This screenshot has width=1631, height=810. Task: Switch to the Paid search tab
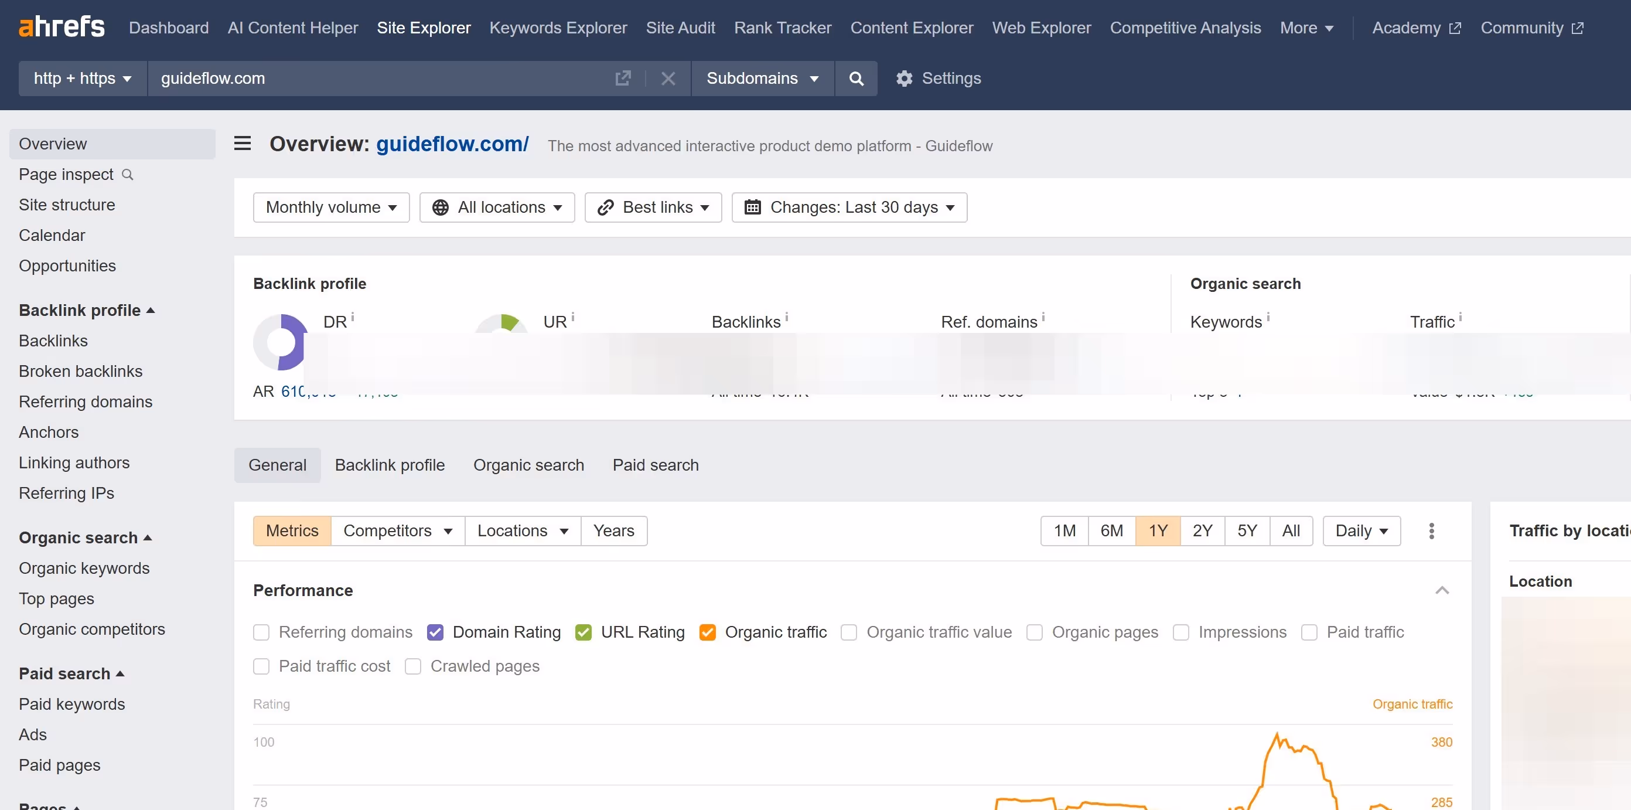coord(654,465)
